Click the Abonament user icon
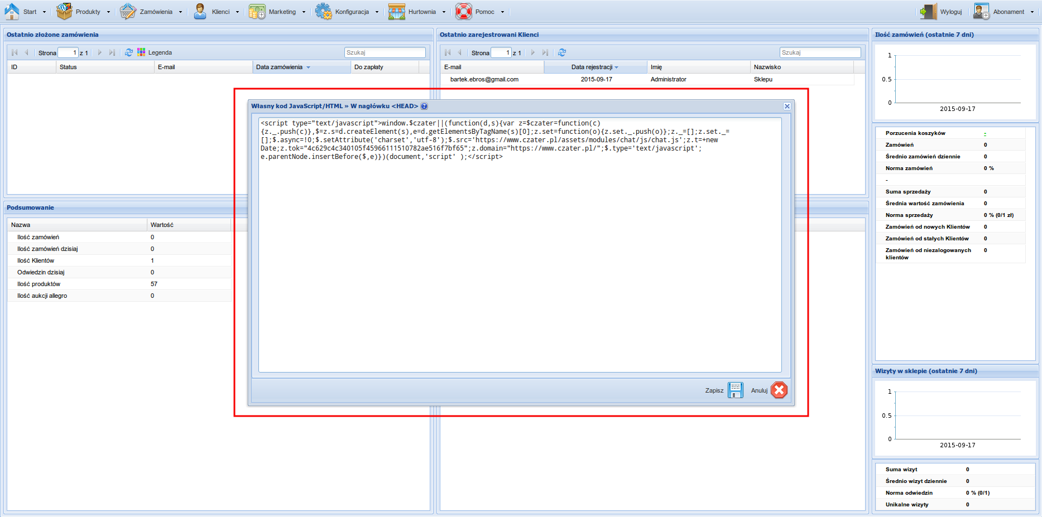This screenshot has height=517, width=1042. click(981, 11)
